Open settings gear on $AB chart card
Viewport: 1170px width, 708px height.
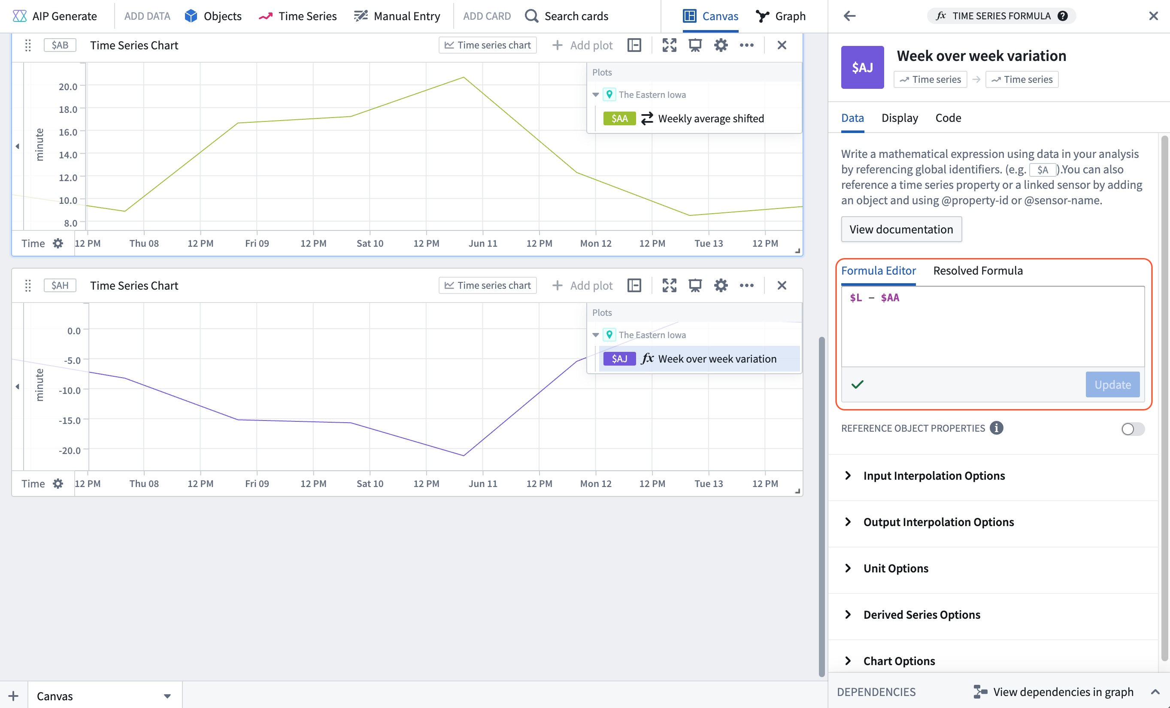tap(721, 45)
